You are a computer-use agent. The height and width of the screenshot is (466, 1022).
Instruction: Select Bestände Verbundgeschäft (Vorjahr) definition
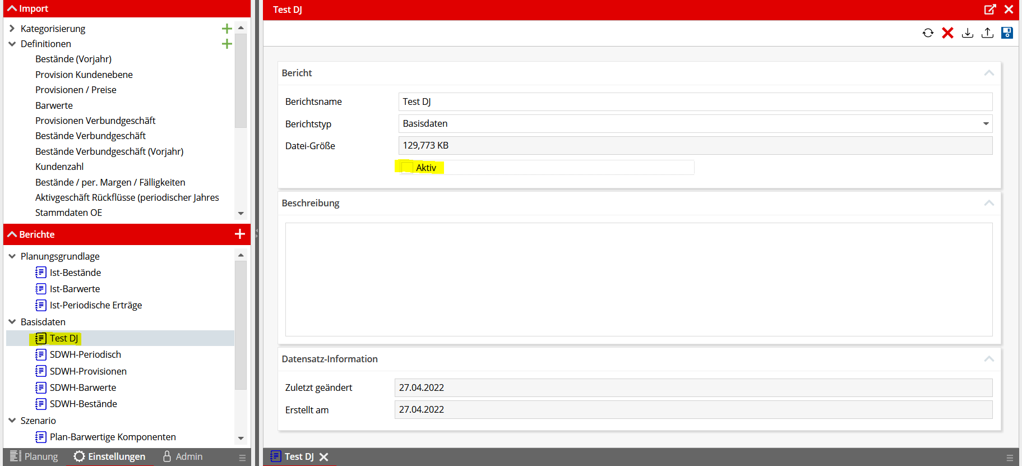pyautogui.click(x=109, y=151)
